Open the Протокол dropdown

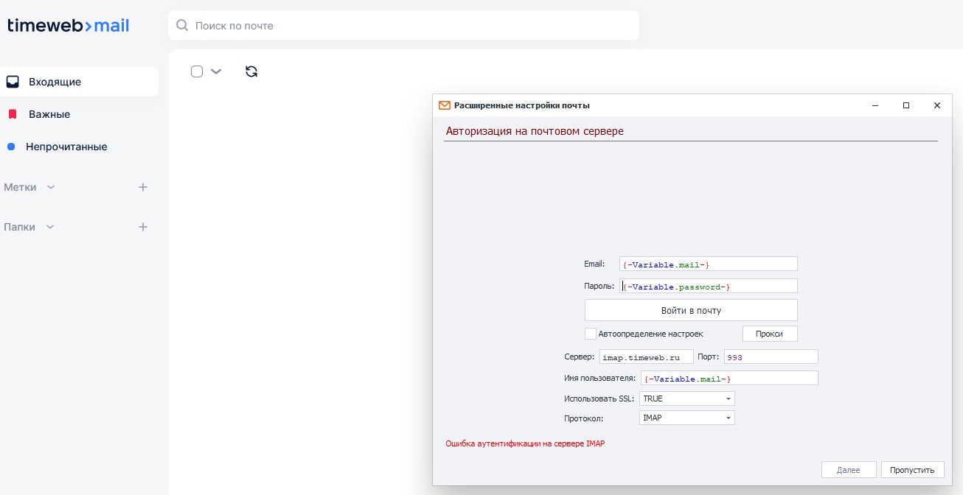point(687,418)
